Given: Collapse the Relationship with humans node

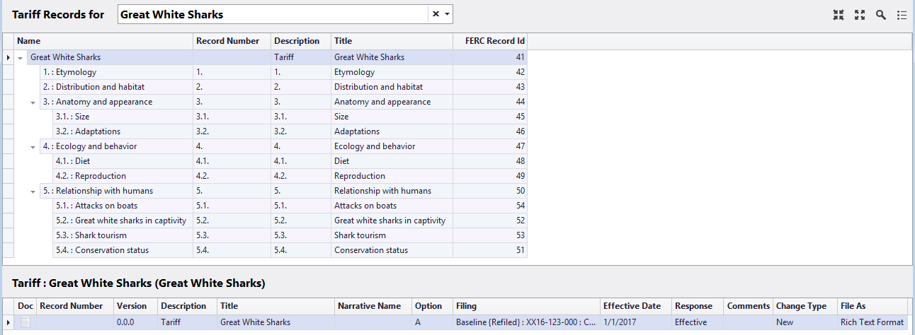Looking at the screenshot, I should point(33,191).
